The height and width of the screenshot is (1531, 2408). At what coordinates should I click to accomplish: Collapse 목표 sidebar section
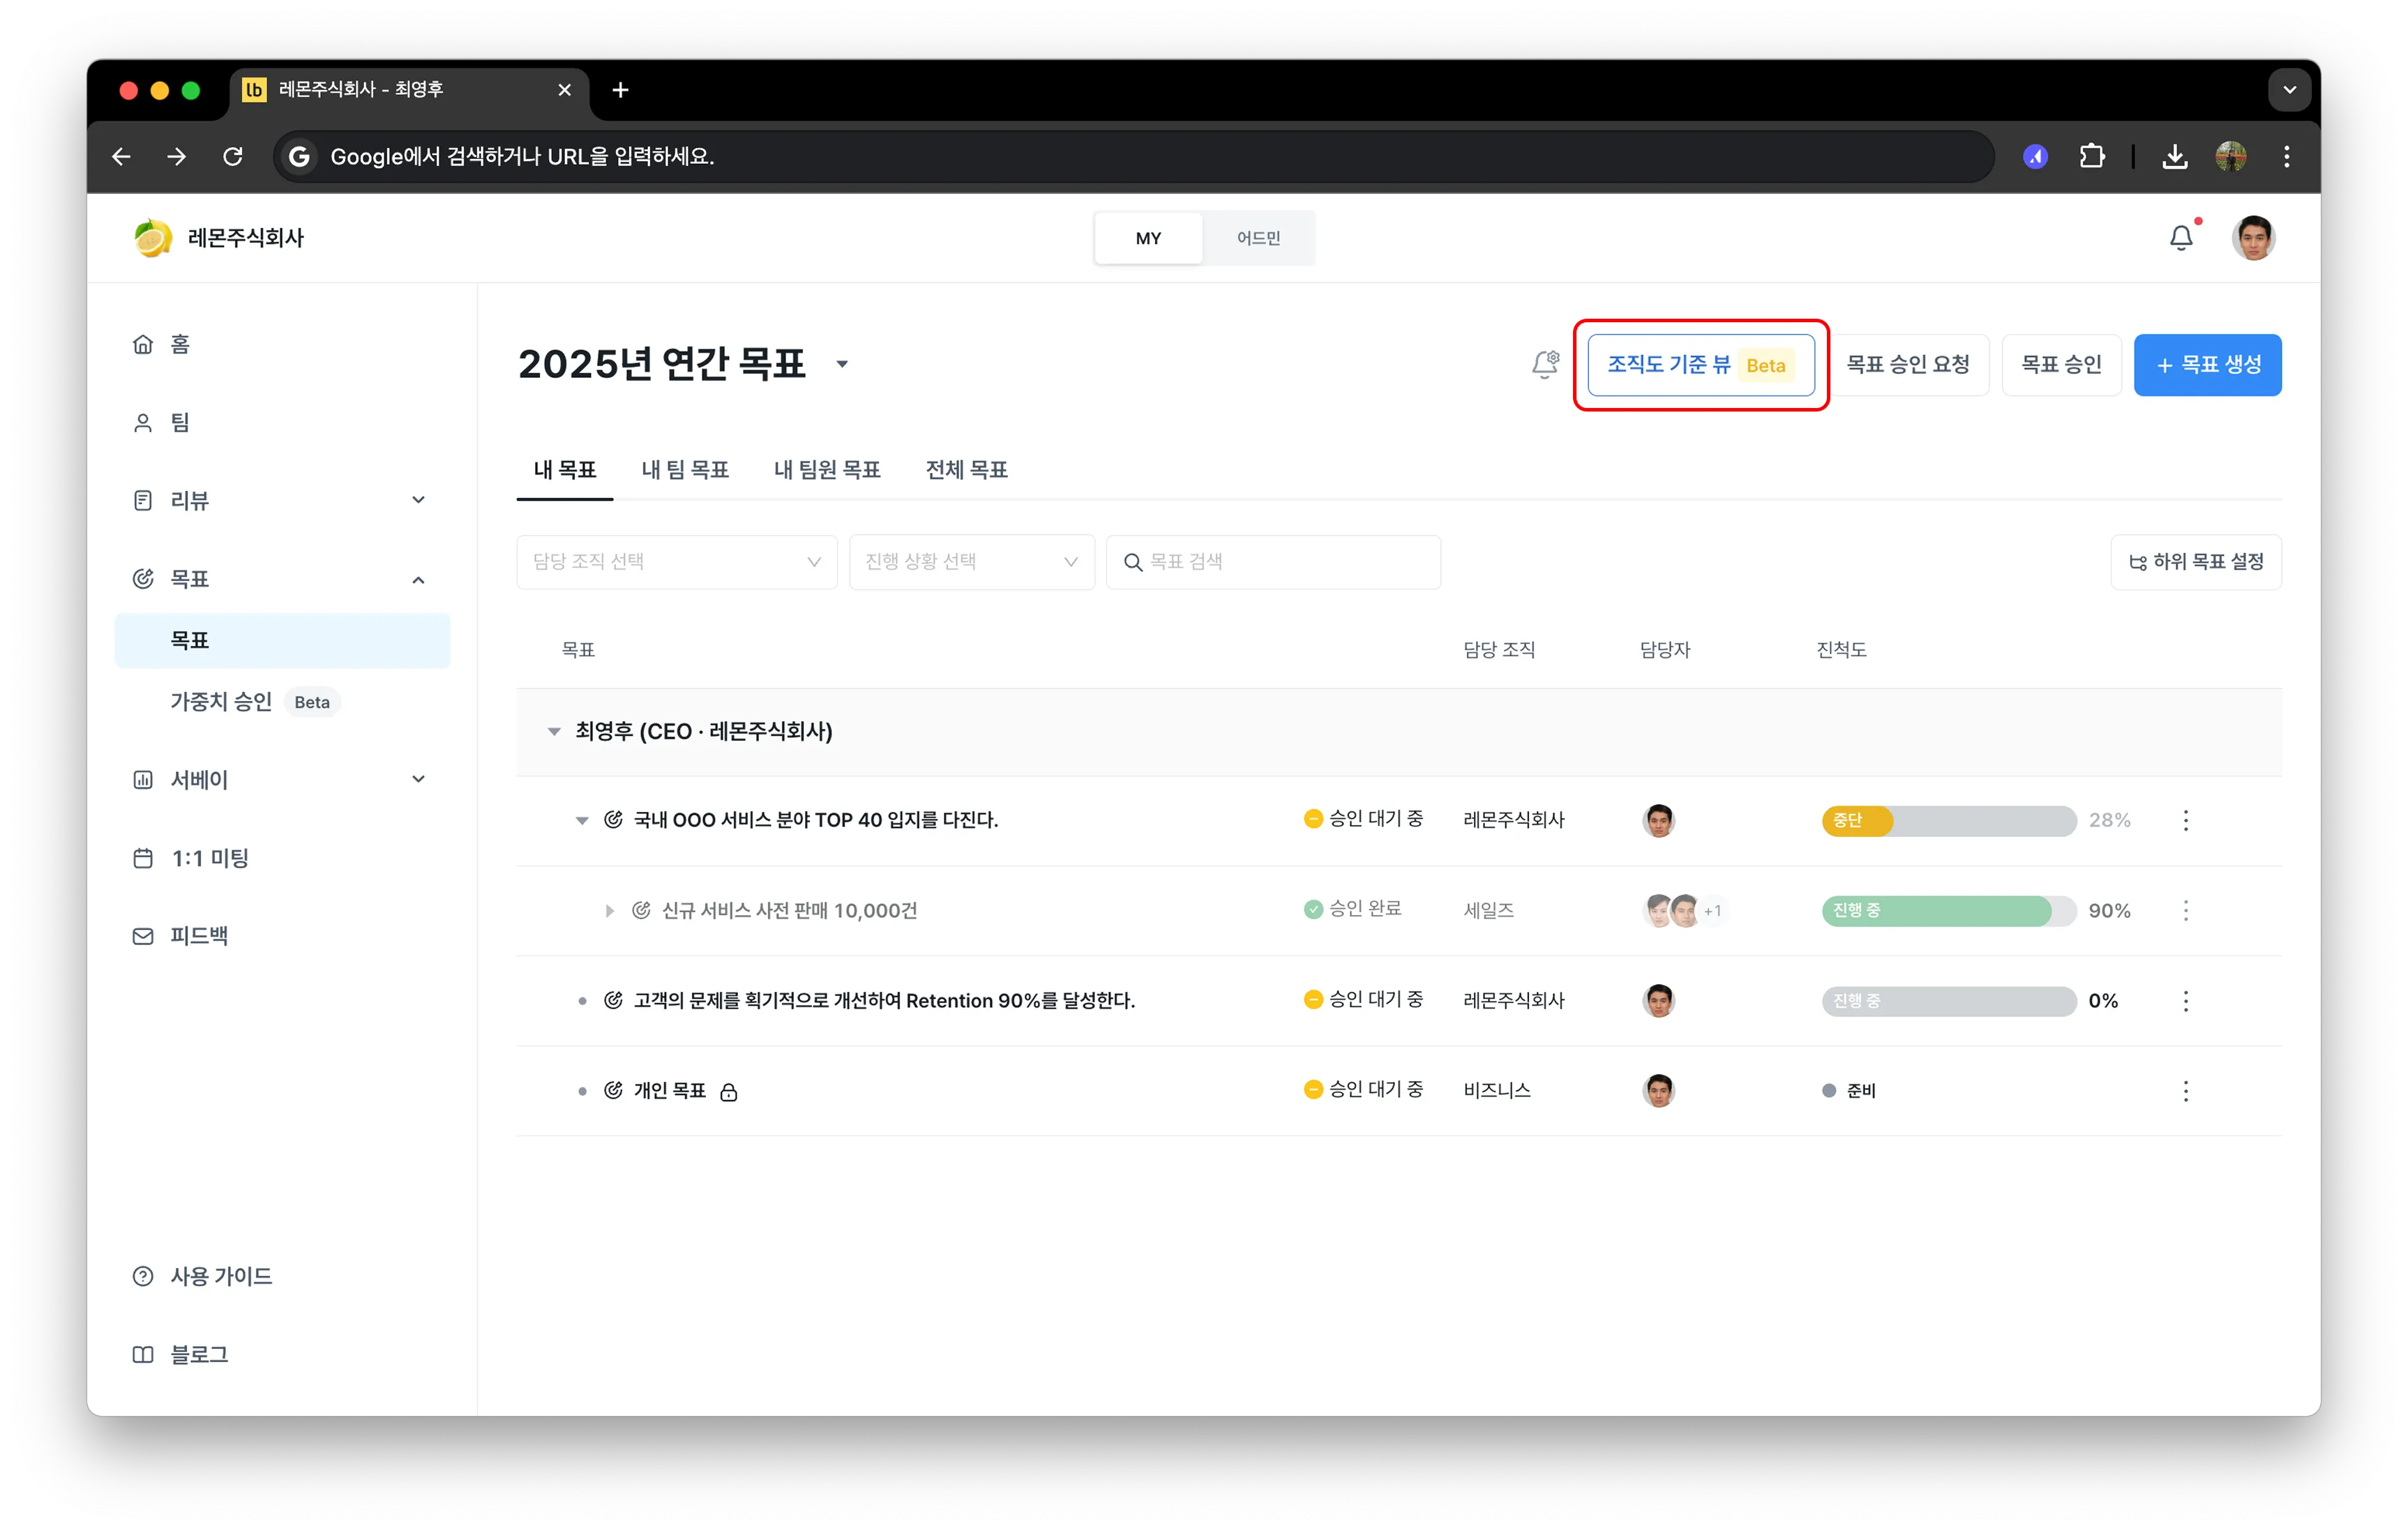click(x=418, y=579)
